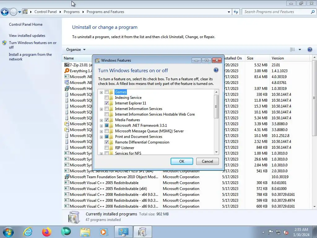Click the Control Panel address bar icon
This screenshot has height=238, width=317.
click(25, 12)
